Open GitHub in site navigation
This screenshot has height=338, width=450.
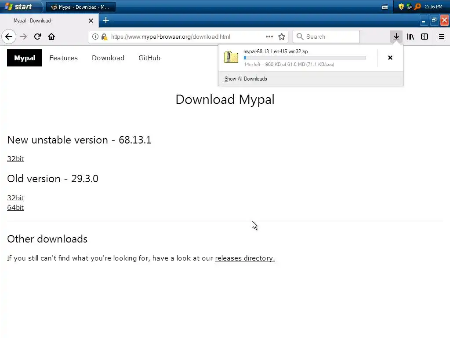point(149,58)
